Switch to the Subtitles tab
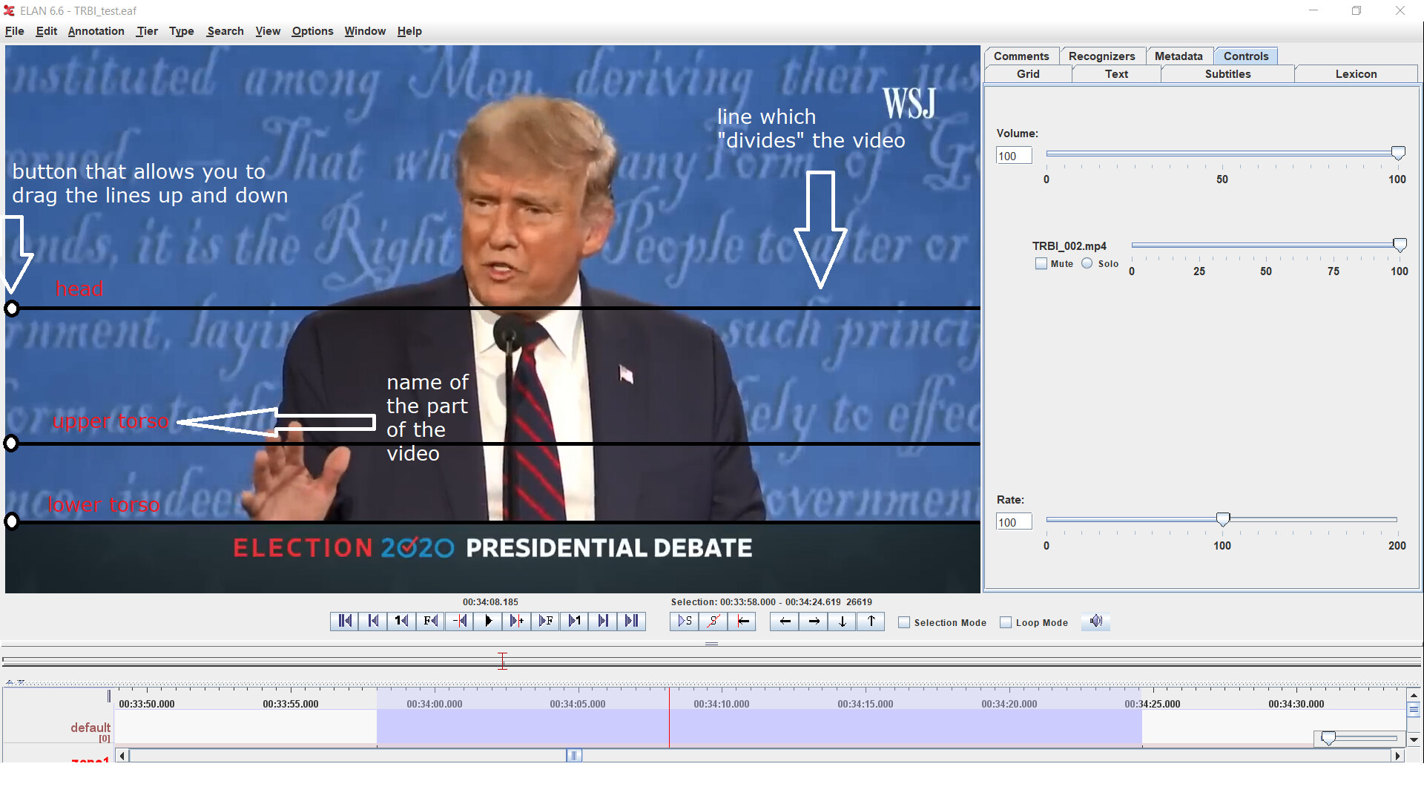The height and width of the screenshot is (801, 1424). pyautogui.click(x=1227, y=74)
